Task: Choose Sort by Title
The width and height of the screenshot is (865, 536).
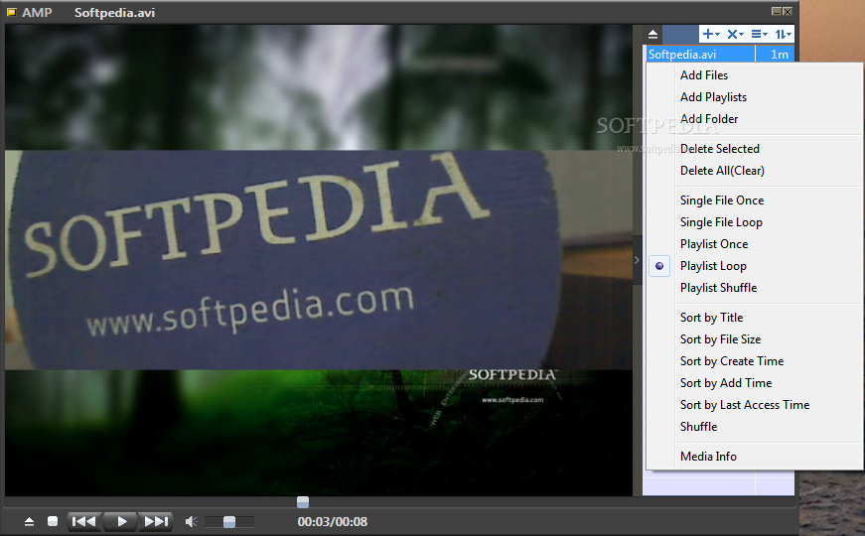Action: click(712, 318)
